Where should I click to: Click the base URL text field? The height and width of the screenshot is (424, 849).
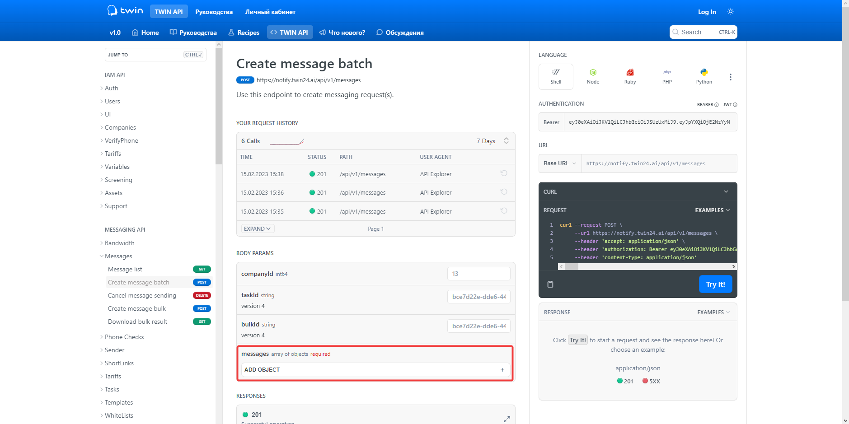coord(659,163)
